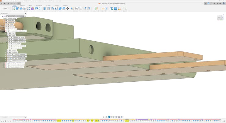Click the BROWSER panel header
The width and height of the screenshot is (226, 123).
[x=5, y=14]
